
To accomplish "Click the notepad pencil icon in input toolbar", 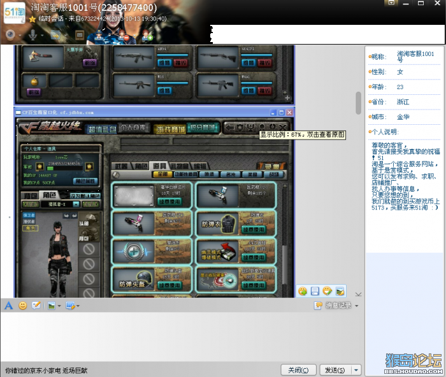I will coord(36,306).
